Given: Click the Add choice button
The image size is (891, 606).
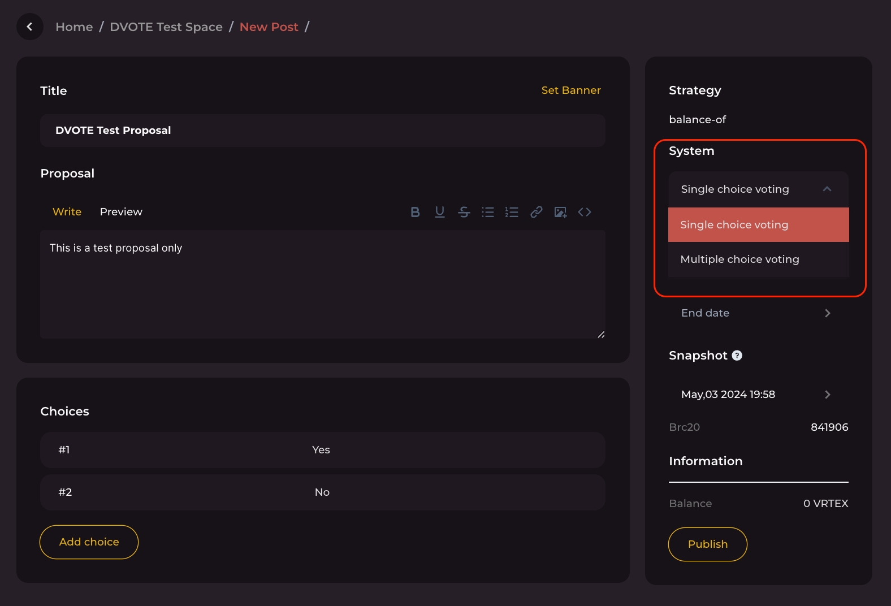Looking at the screenshot, I should [89, 542].
